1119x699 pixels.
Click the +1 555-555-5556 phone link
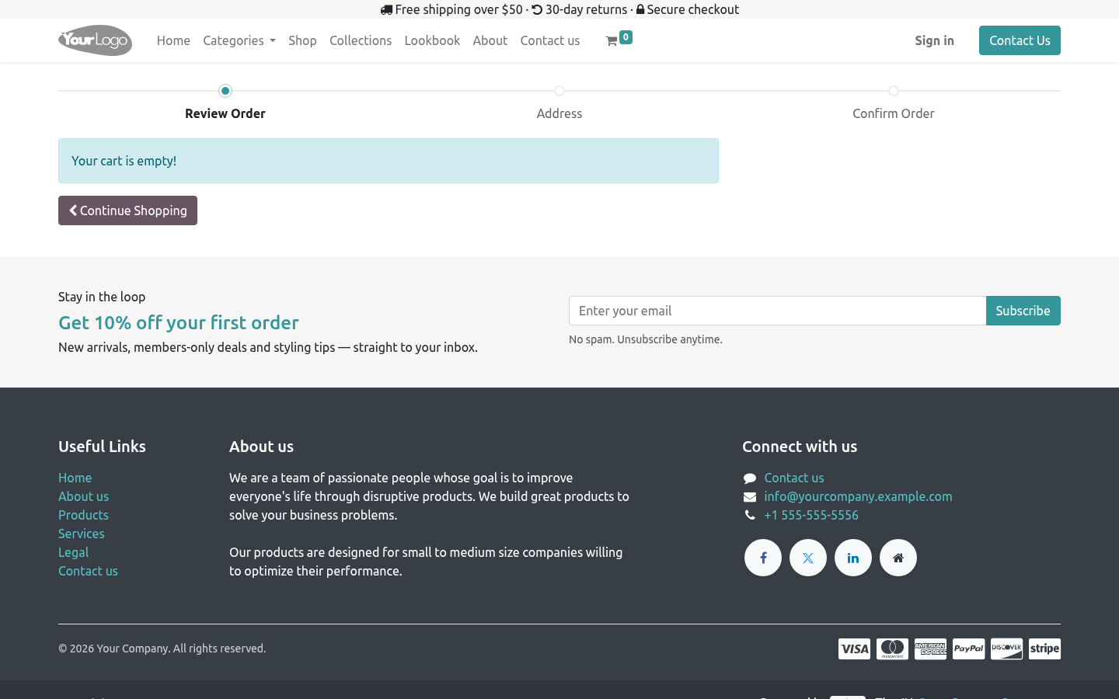tap(811, 515)
